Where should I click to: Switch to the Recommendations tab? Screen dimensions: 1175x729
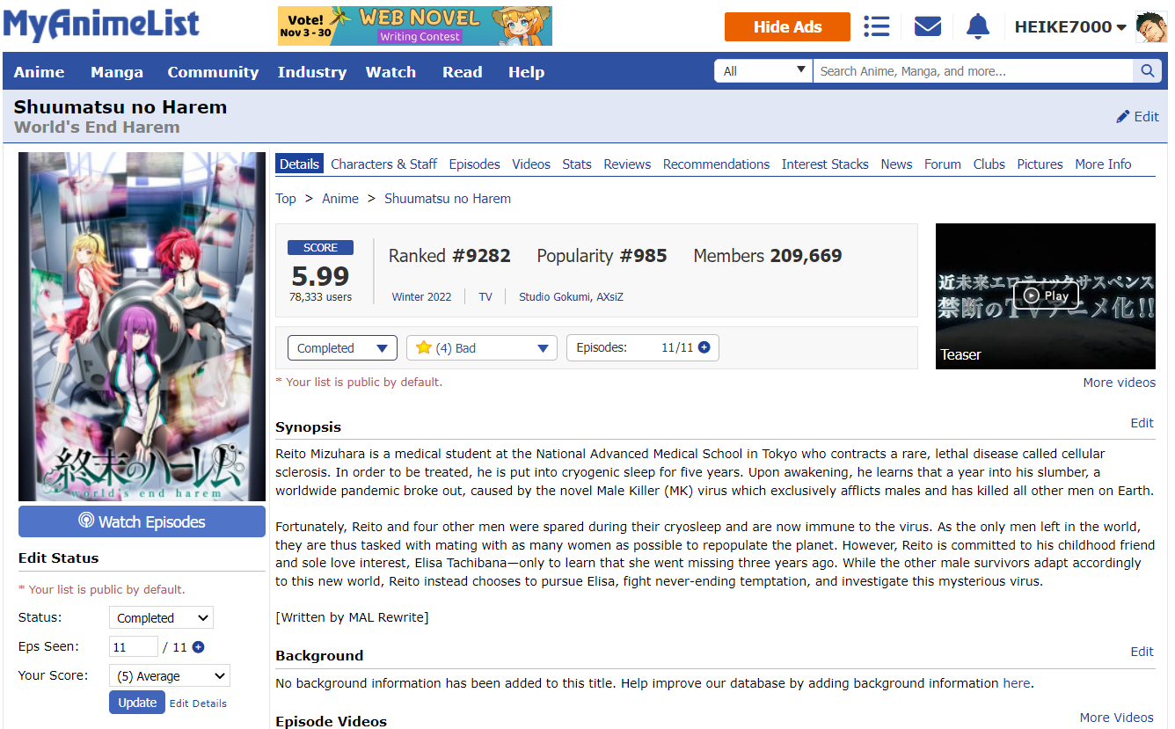[716, 164]
